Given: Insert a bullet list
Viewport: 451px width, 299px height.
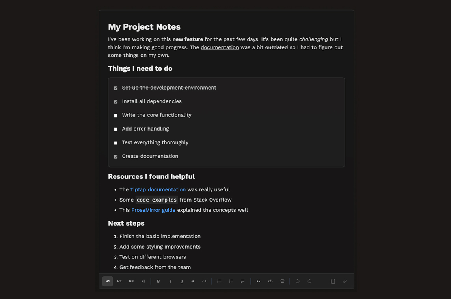Looking at the screenshot, I should pyautogui.click(x=219, y=281).
